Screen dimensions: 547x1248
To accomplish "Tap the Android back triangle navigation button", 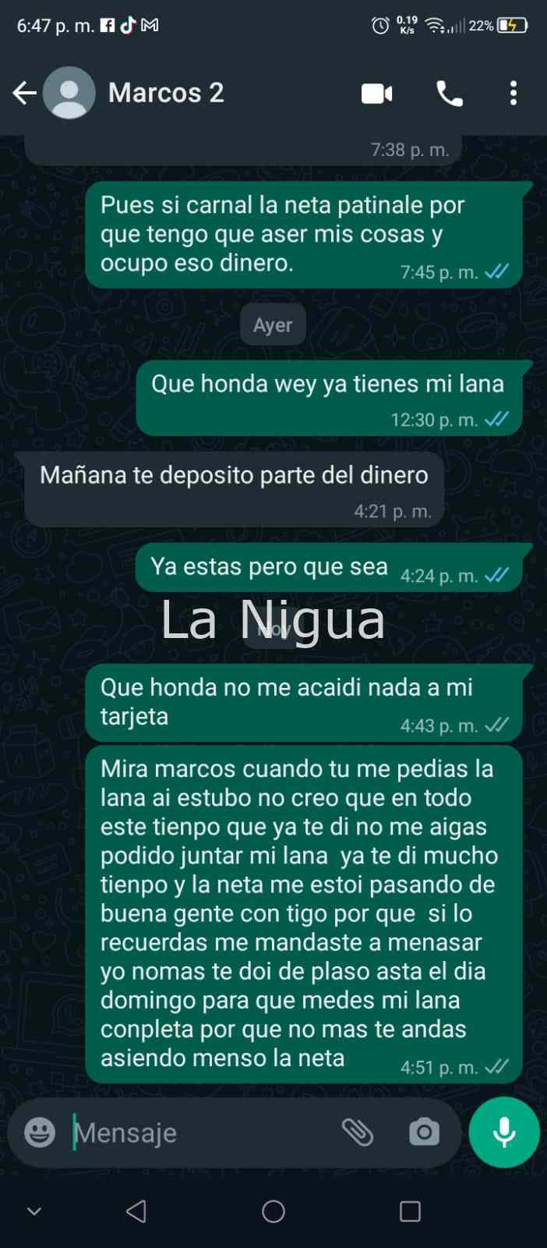I will click(136, 1211).
